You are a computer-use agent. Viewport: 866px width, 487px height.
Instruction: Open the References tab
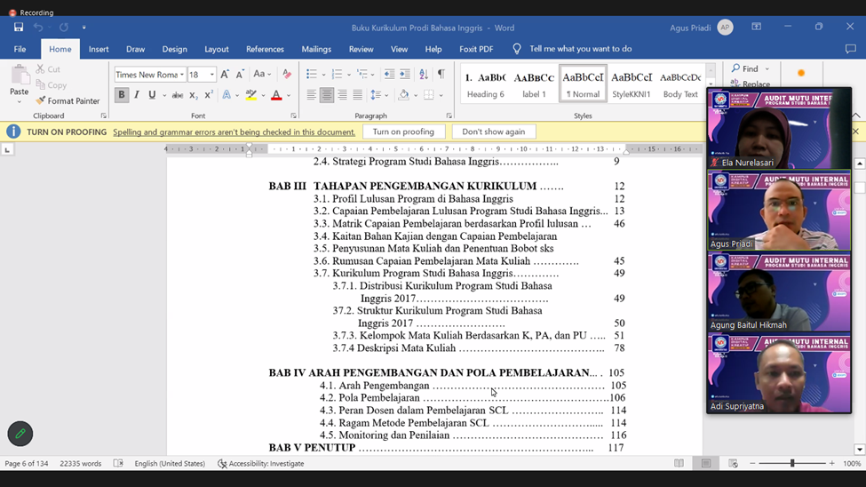coord(265,49)
